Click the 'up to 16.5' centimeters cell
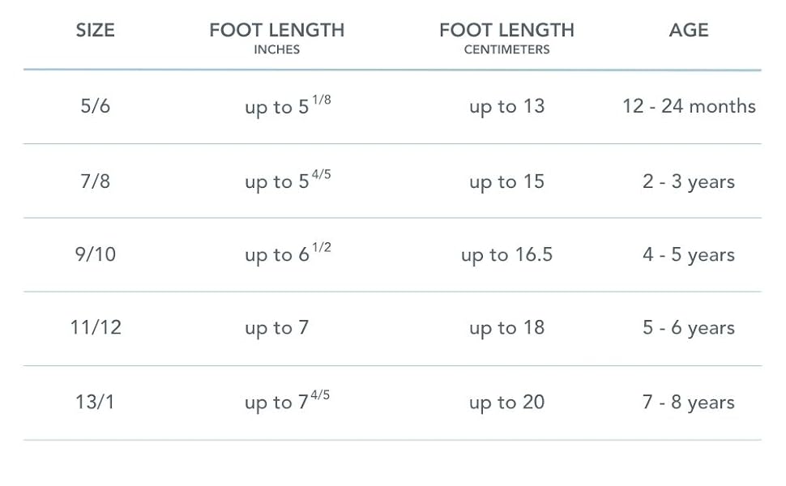This screenshot has width=786, height=486. coord(506,254)
